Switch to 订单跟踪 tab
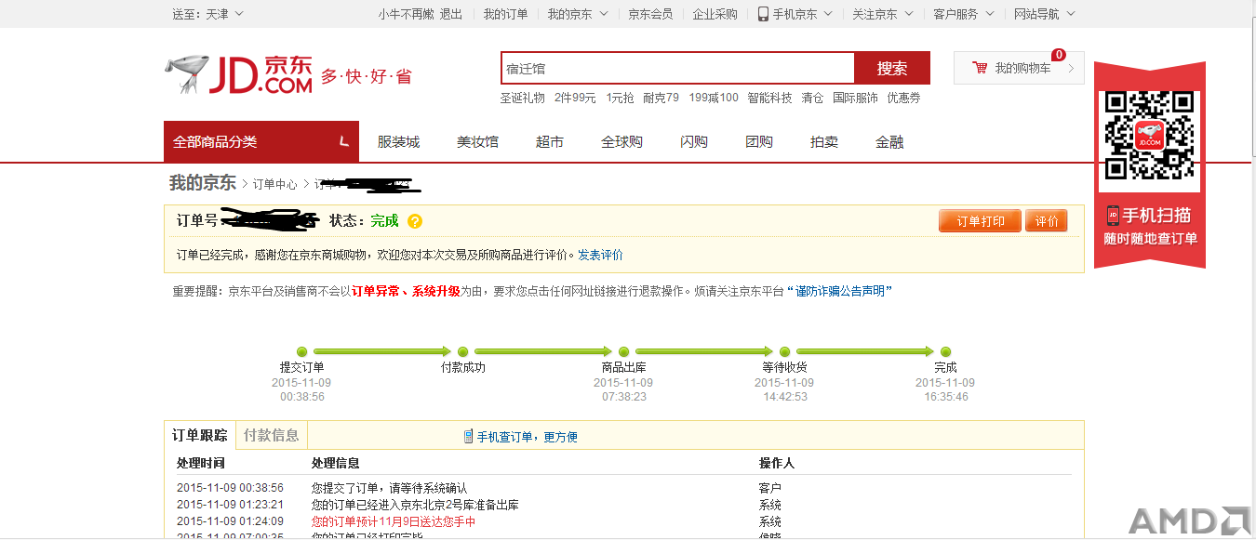The height and width of the screenshot is (540, 1256). pos(200,435)
